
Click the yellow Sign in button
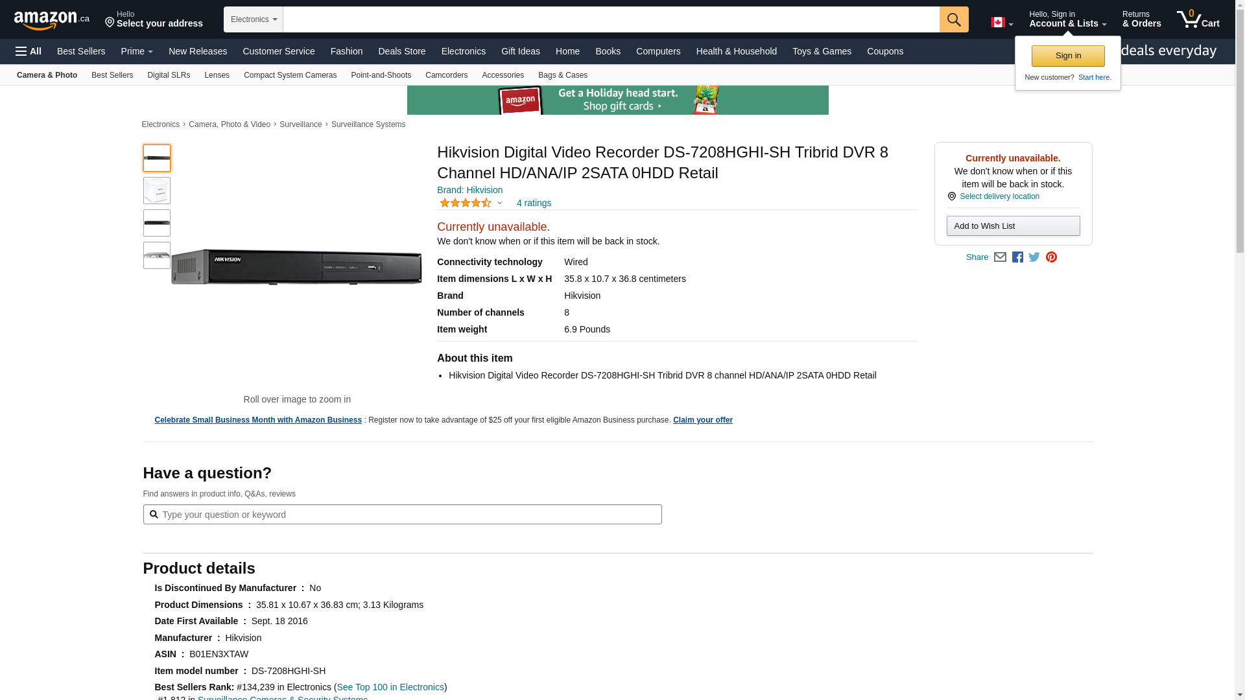click(1067, 56)
